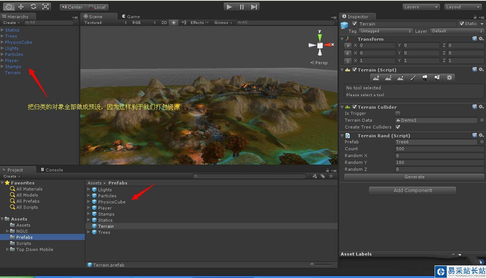Image resolution: width=486 pixels, height=278 pixels.
Task: Open the Layer Default dropdown
Action: pyautogui.click(x=457, y=31)
